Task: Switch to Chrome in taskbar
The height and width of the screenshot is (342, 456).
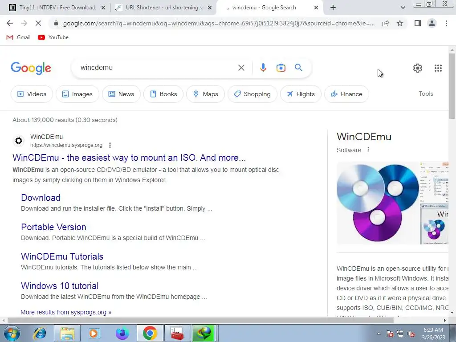Action: point(150,333)
